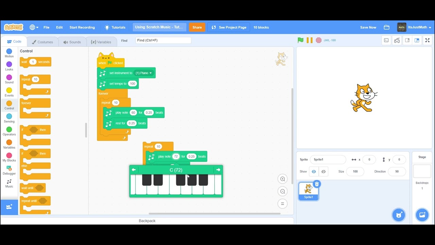Open Tutorials from the menu bar
Image resolution: width=435 pixels, height=245 pixels.
click(115, 27)
